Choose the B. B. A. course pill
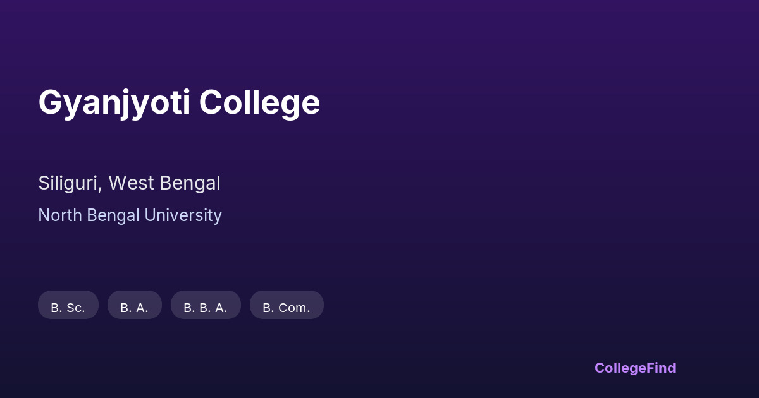The width and height of the screenshot is (759, 398). click(x=206, y=306)
